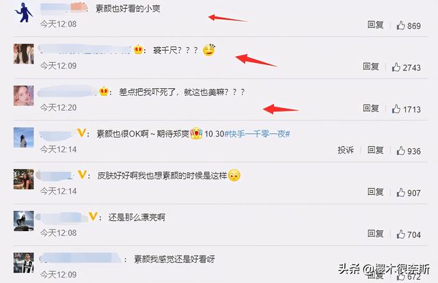Click the yellow V badge beside 素颜也很OK啊
Screen dimensions: 438x283
pos(81,133)
